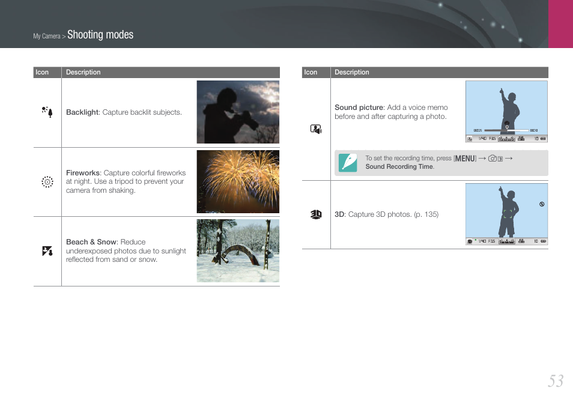The width and height of the screenshot is (573, 406).
Task: Click the recording progress bar in Sound picture preview
Action: [506, 130]
